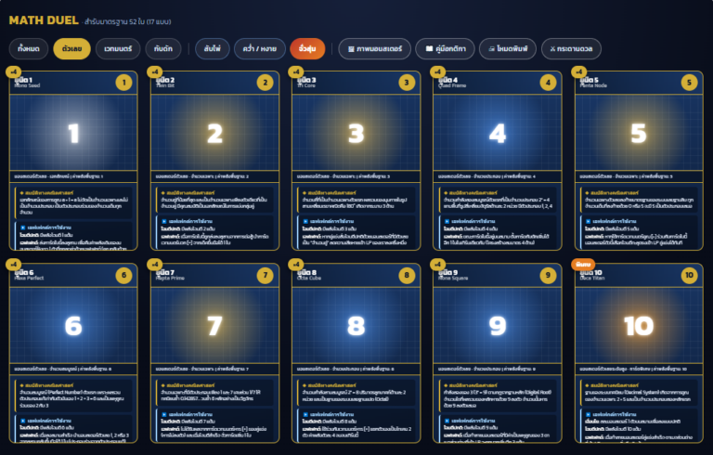Click the ×4 copies badge on Tri Core card
The width and height of the screenshot is (713, 455).
click(x=296, y=71)
